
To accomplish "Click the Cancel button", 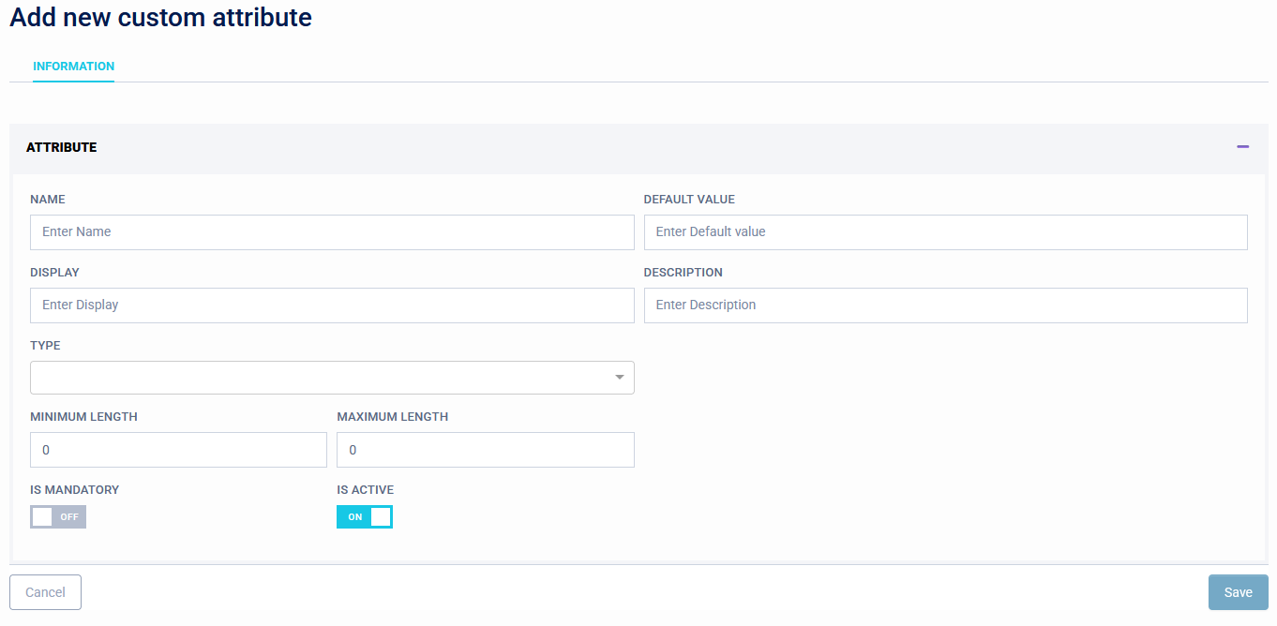I will (45, 592).
